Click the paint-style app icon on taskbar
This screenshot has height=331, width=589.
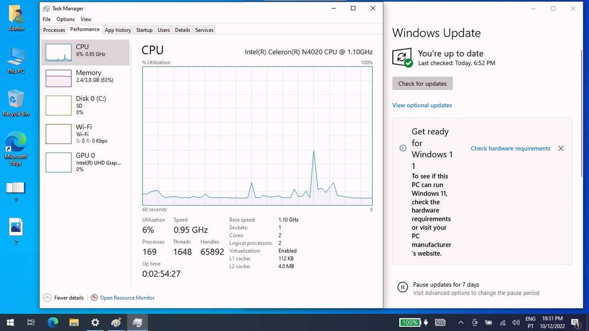(116, 322)
